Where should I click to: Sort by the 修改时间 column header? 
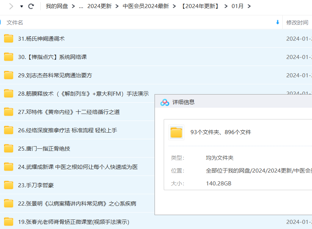point(297,22)
